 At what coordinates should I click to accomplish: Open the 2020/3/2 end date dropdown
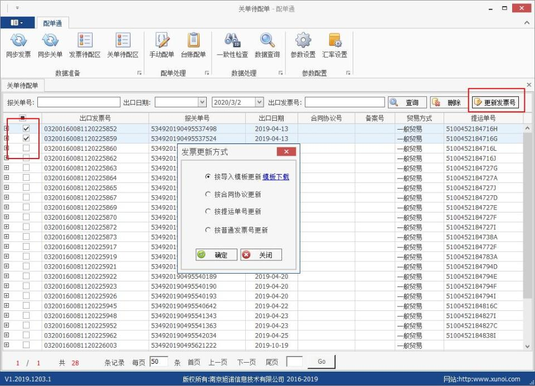pyautogui.click(x=259, y=102)
